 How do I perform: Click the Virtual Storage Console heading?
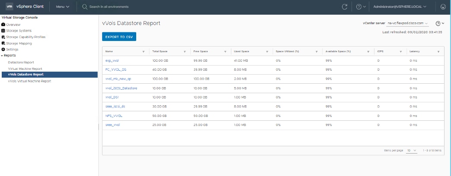click(x=19, y=18)
